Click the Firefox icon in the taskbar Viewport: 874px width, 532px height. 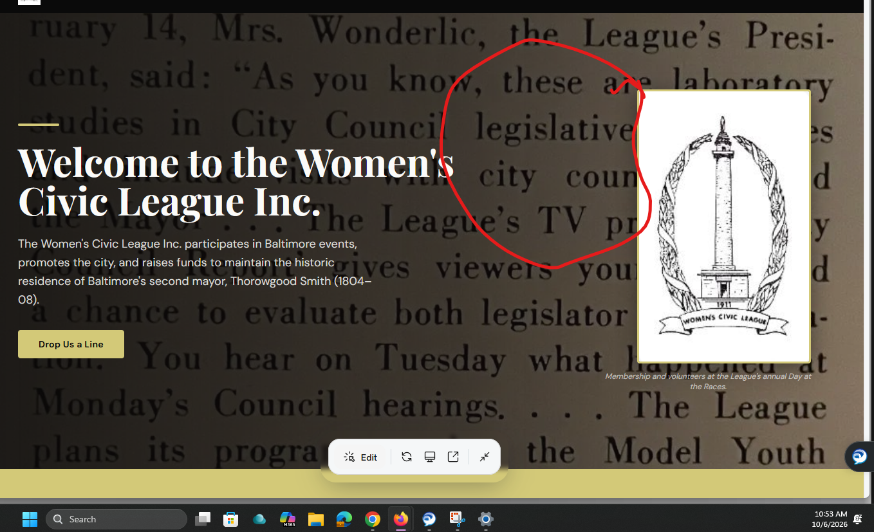[401, 519]
